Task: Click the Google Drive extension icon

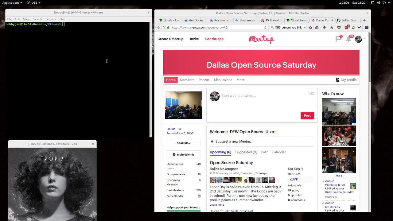Action: coord(353,27)
